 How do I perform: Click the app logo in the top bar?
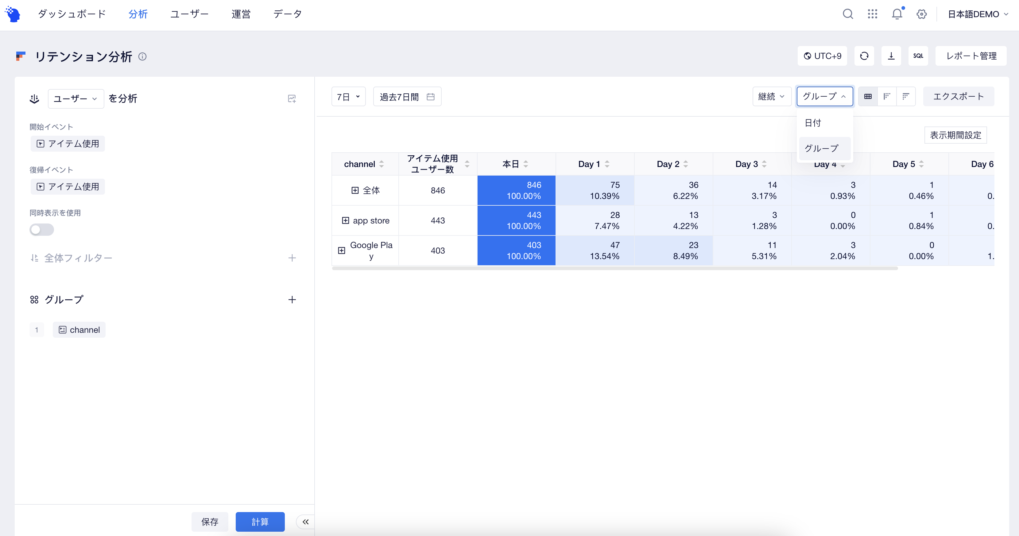coord(13,14)
